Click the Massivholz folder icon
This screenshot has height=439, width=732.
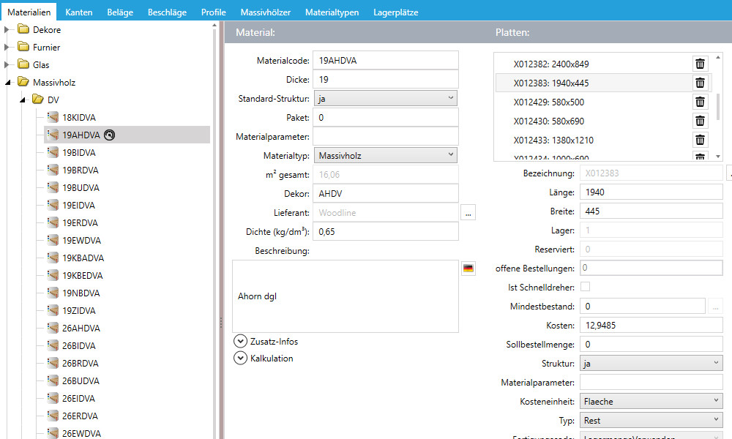[23, 82]
